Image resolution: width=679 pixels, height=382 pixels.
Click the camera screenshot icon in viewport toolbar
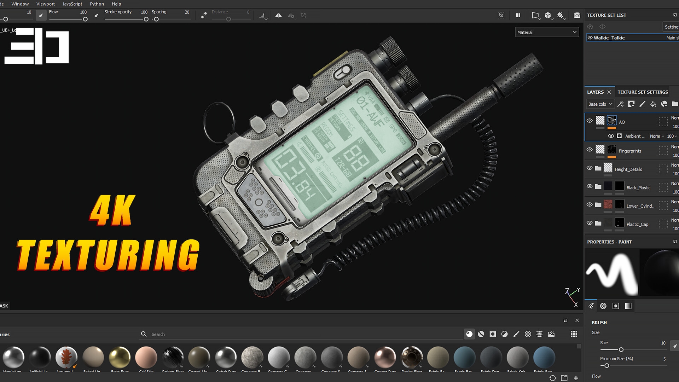click(x=577, y=16)
